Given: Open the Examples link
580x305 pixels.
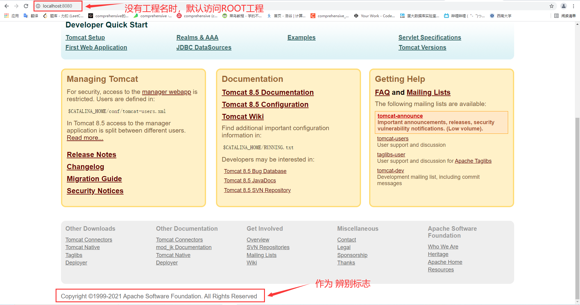Looking at the screenshot, I should point(301,37).
